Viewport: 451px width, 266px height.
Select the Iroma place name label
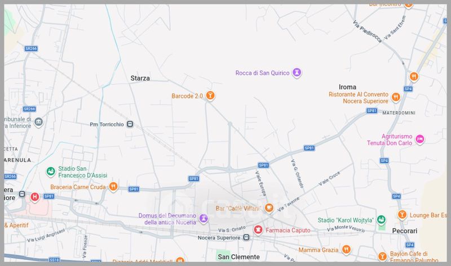click(x=348, y=87)
